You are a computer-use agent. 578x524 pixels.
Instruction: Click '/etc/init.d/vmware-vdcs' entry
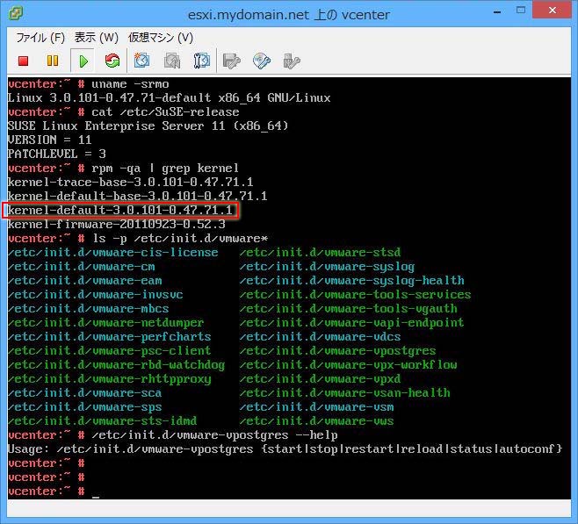[321, 336]
